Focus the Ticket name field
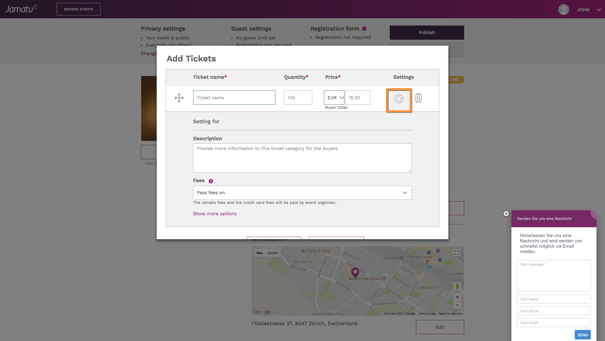The height and width of the screenshot is (341, 605). pyautogui.click(x=234, y=98)
